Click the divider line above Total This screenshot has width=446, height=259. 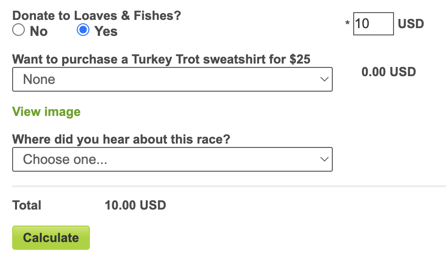(228, 186)
